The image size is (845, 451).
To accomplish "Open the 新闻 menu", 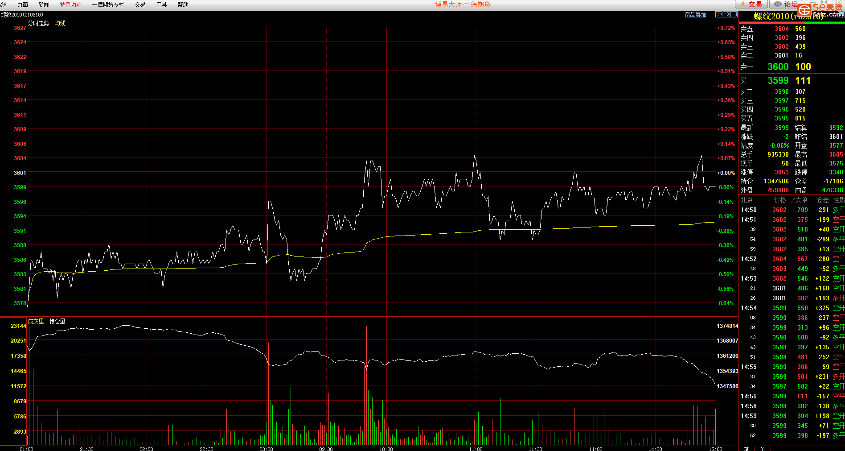I will 44,4.
